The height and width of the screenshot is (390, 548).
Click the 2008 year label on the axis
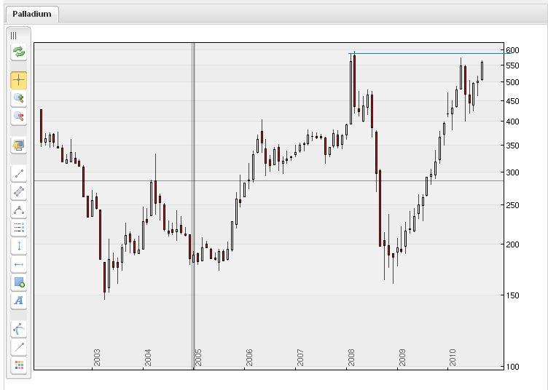click(351, 357)
